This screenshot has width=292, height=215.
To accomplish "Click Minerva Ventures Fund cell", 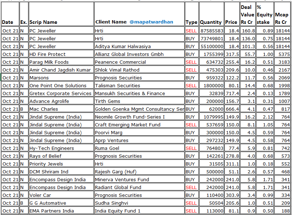I will point(139,179).
